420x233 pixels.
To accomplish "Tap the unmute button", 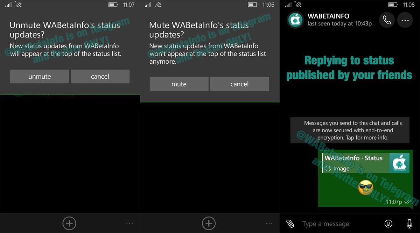I will (40, 77).
